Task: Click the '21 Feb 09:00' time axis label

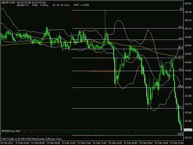Action: click(53, 143)
